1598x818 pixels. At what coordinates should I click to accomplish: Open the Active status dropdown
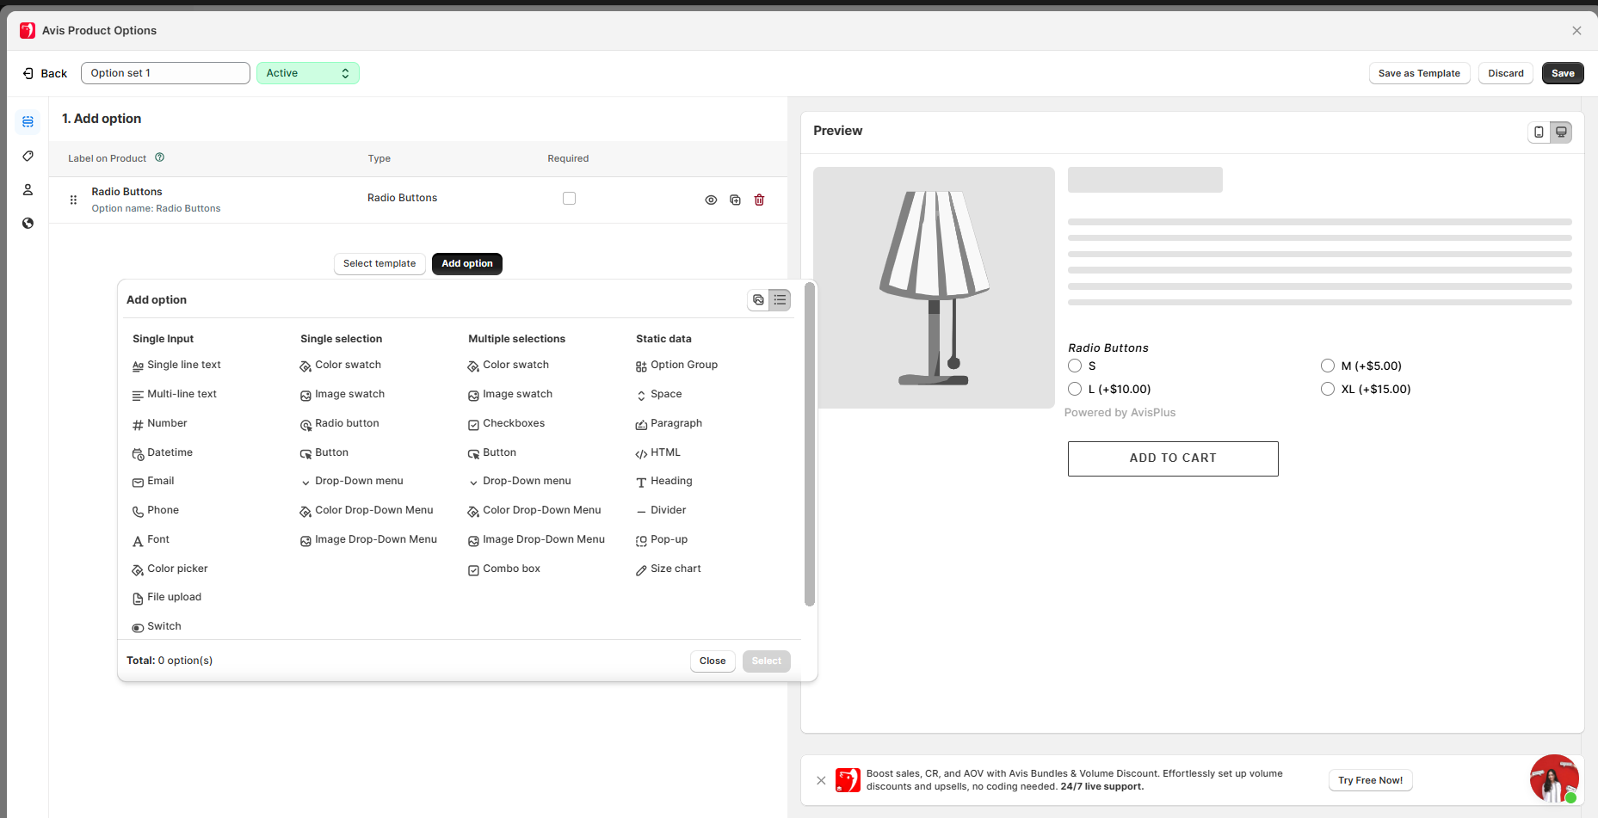click(307, 73)
